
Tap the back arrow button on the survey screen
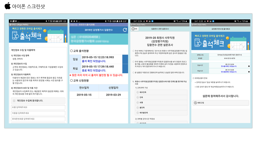[x=135, y=29]
